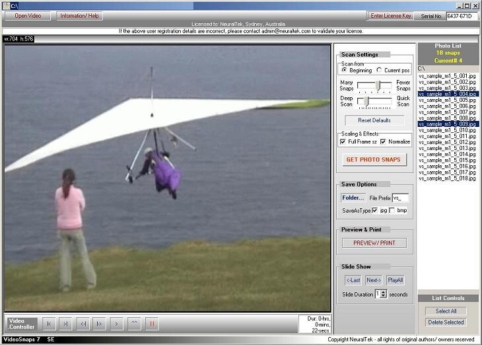Select Current pos radio button
482x345 pixels.
point(380,70)
